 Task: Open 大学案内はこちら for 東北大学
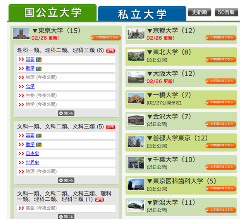pos(220,59)
